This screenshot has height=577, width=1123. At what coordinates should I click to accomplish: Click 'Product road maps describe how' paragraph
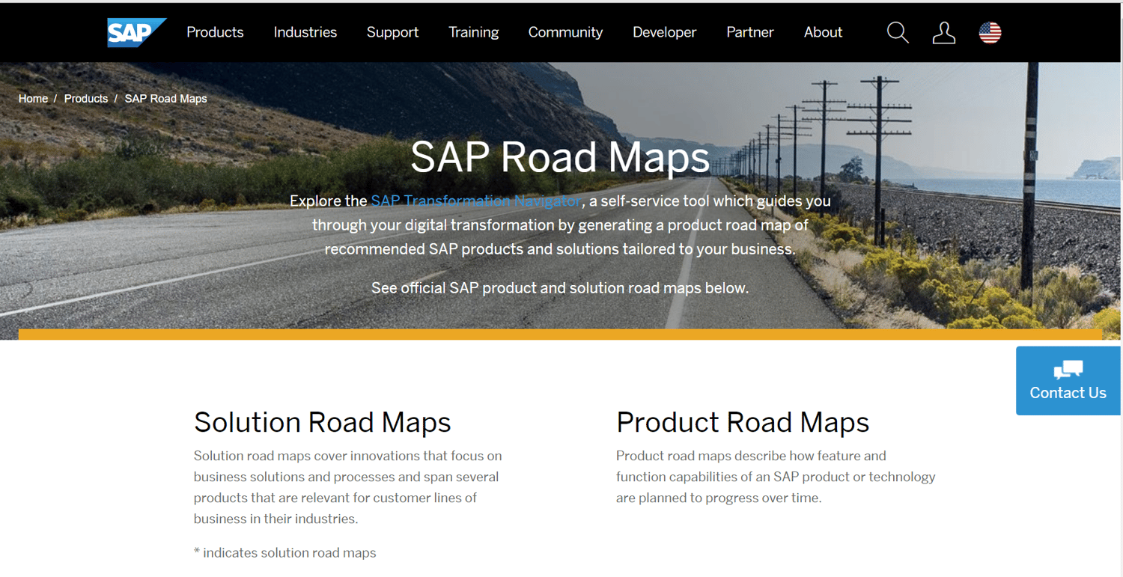(776, 477)
